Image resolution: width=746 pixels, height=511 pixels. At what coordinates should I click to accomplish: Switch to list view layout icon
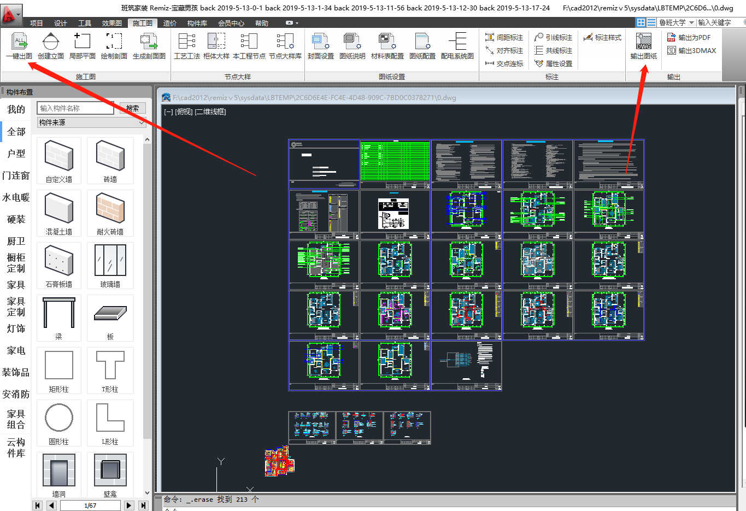[x=651, y=22]
